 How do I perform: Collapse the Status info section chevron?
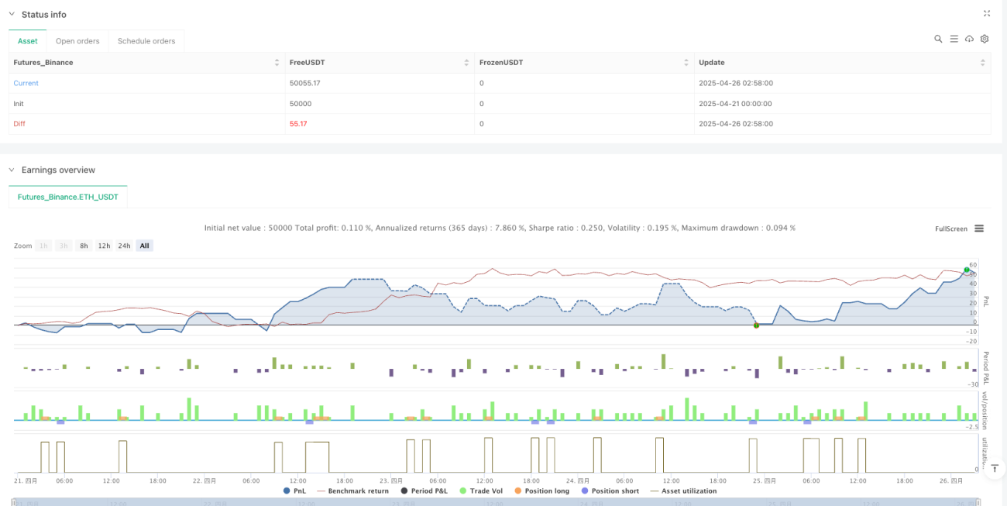(12, 15)
